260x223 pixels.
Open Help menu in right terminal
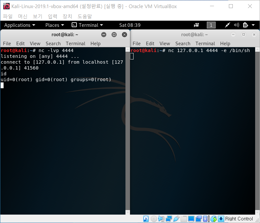[225, 44]
